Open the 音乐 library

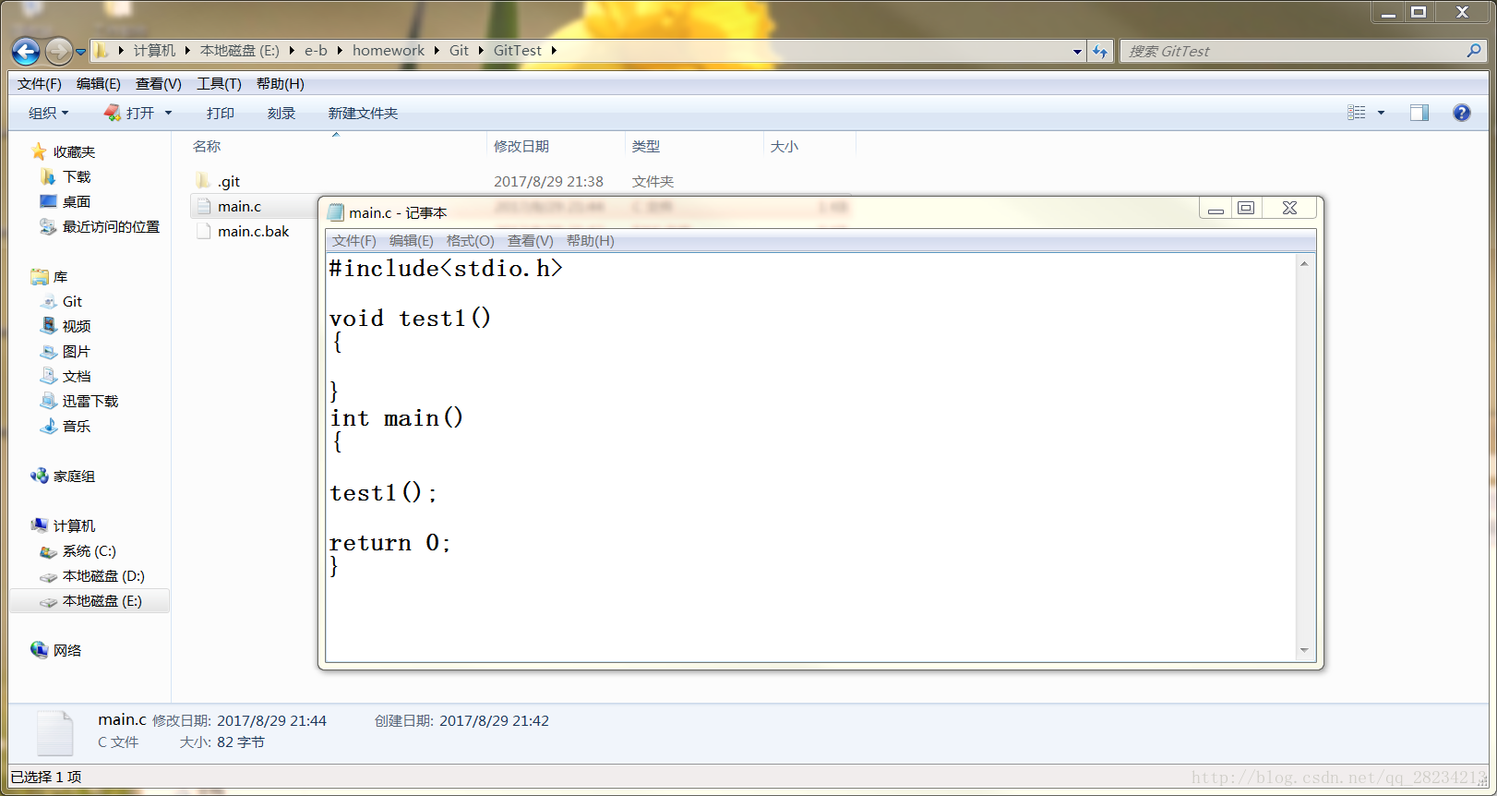tap(77, 426)
